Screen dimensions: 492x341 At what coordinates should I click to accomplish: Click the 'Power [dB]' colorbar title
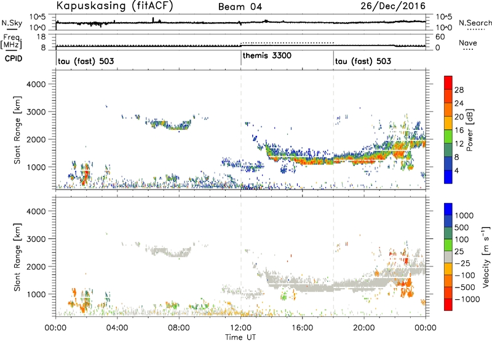coord(470,130)
